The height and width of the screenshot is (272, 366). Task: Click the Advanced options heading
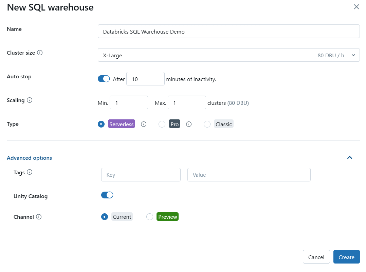[x=29, y=158]
